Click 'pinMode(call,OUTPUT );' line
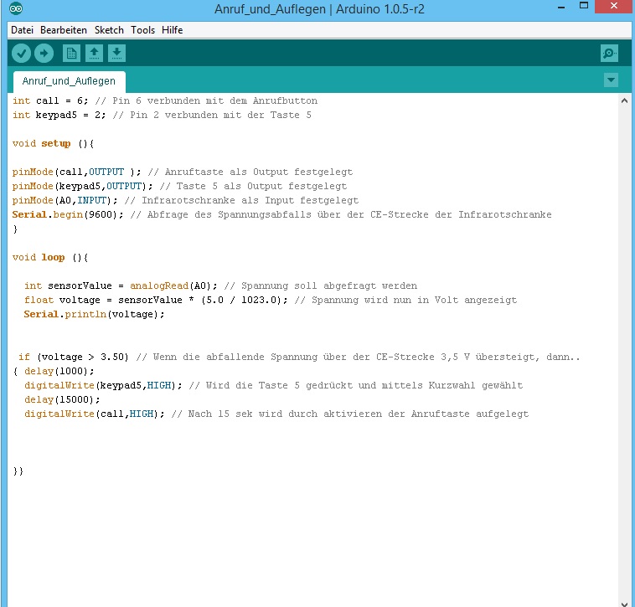The height and width of the screenshot is (607, 635). [x=183, y=172]
